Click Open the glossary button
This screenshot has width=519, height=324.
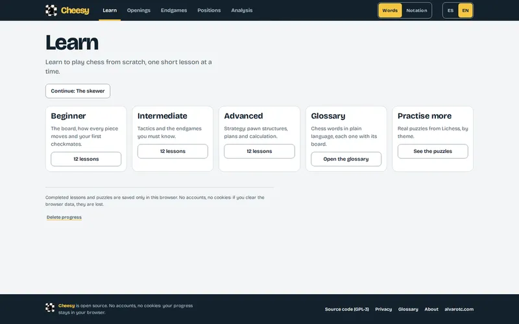346,159
